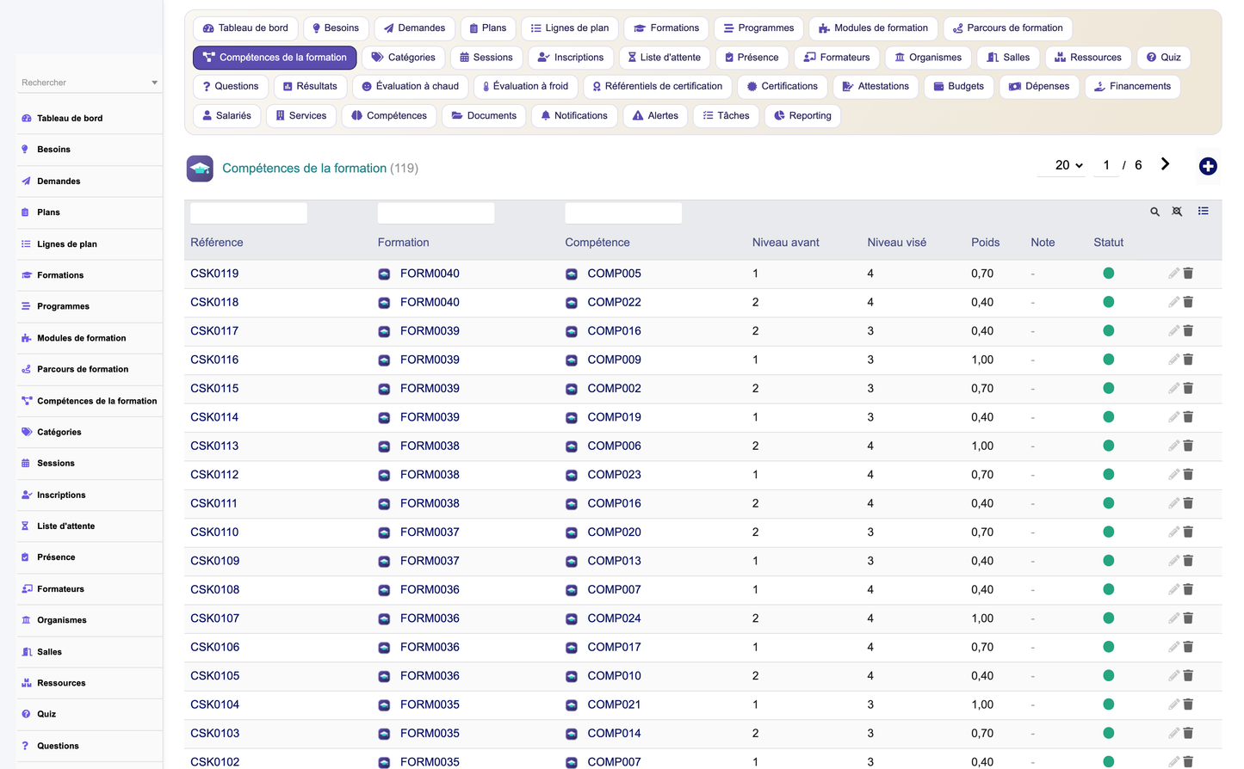Edit row CSK0119 with the pencil icon

pos(1173,274)
